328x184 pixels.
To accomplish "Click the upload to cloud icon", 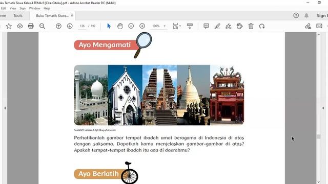I will pyautogui.click(x=19, y=26).
